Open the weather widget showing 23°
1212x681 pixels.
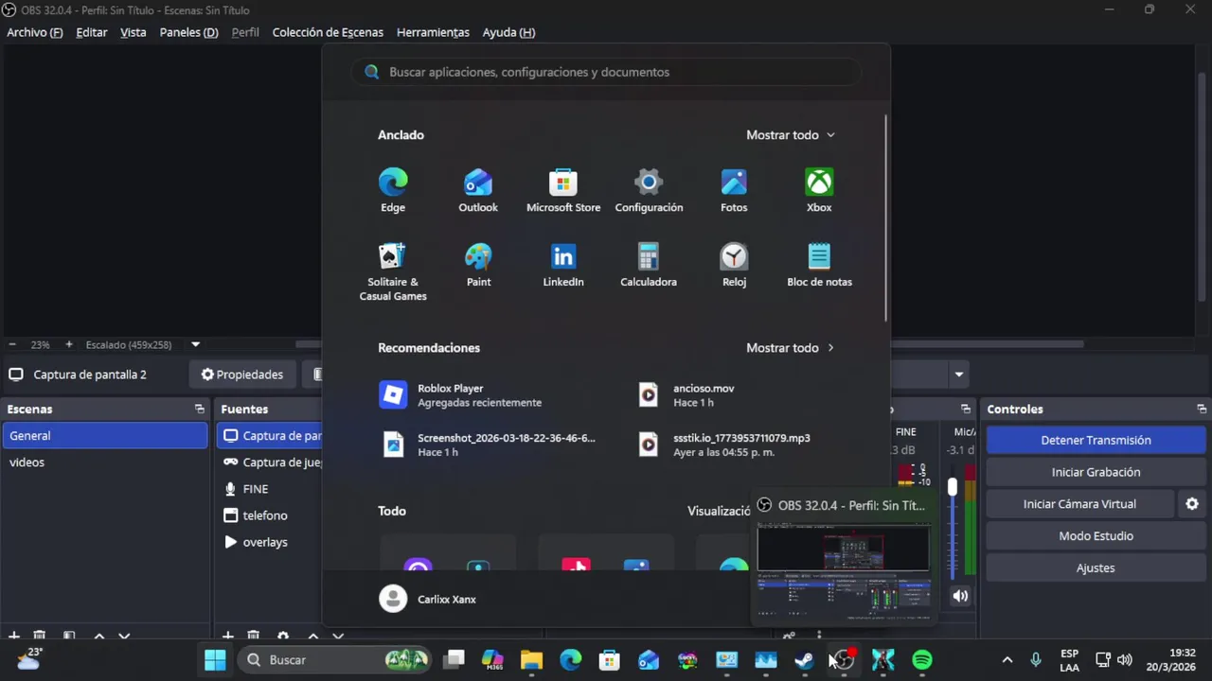30,658
